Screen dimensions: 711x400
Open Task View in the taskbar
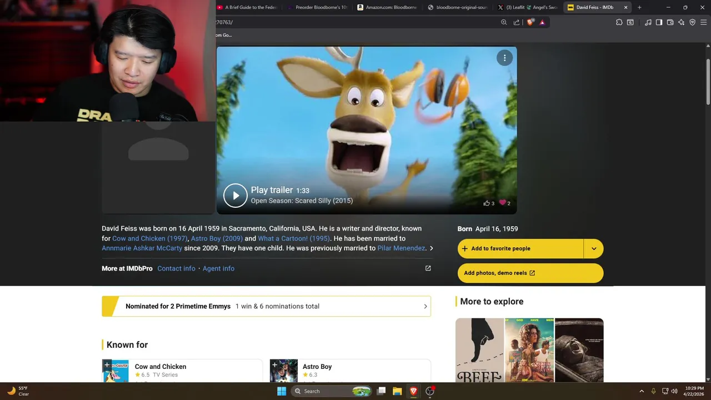point(382,391)
